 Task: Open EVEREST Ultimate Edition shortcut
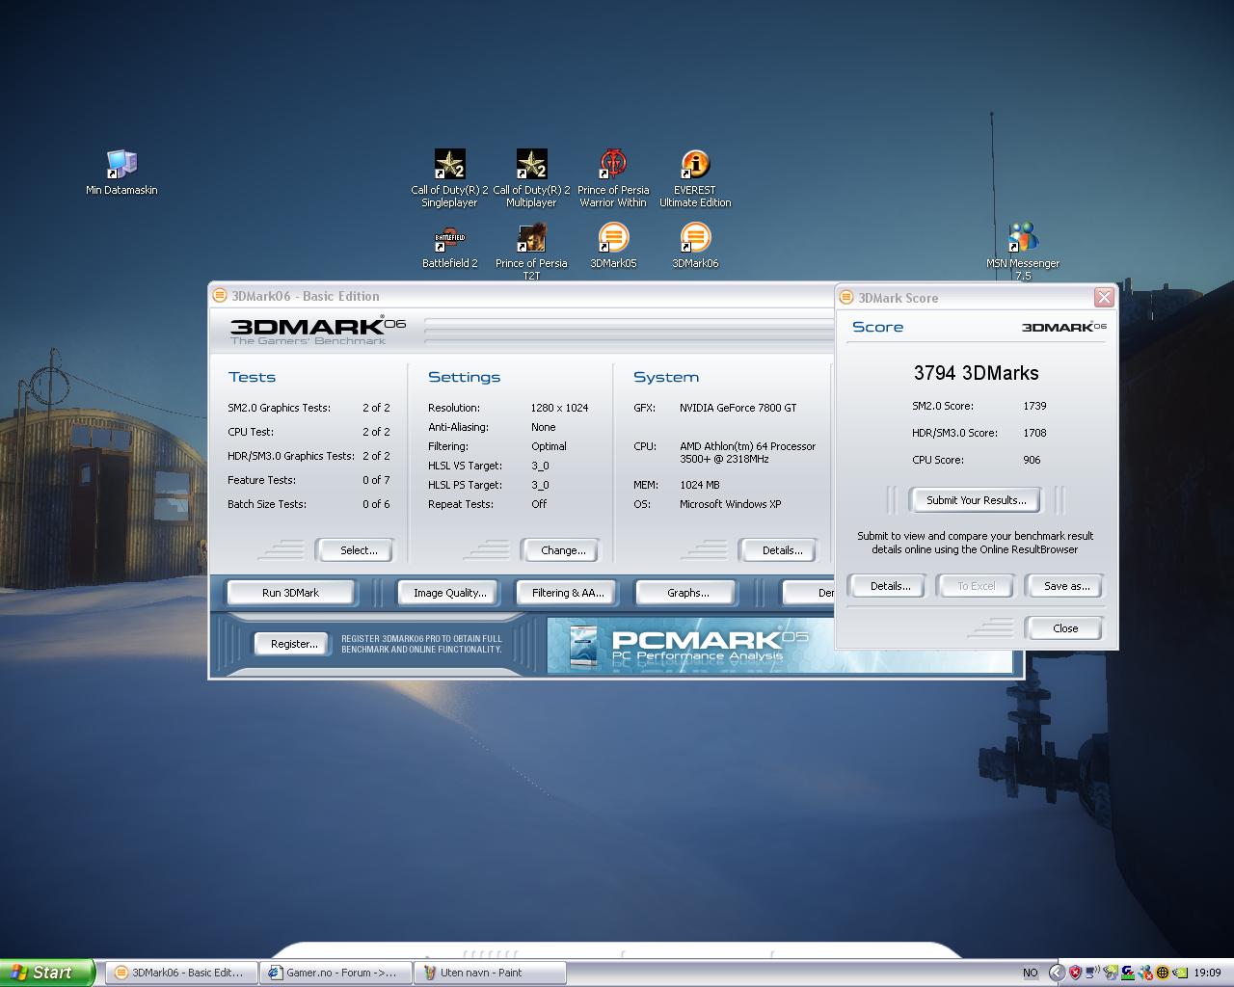(695, 178)
